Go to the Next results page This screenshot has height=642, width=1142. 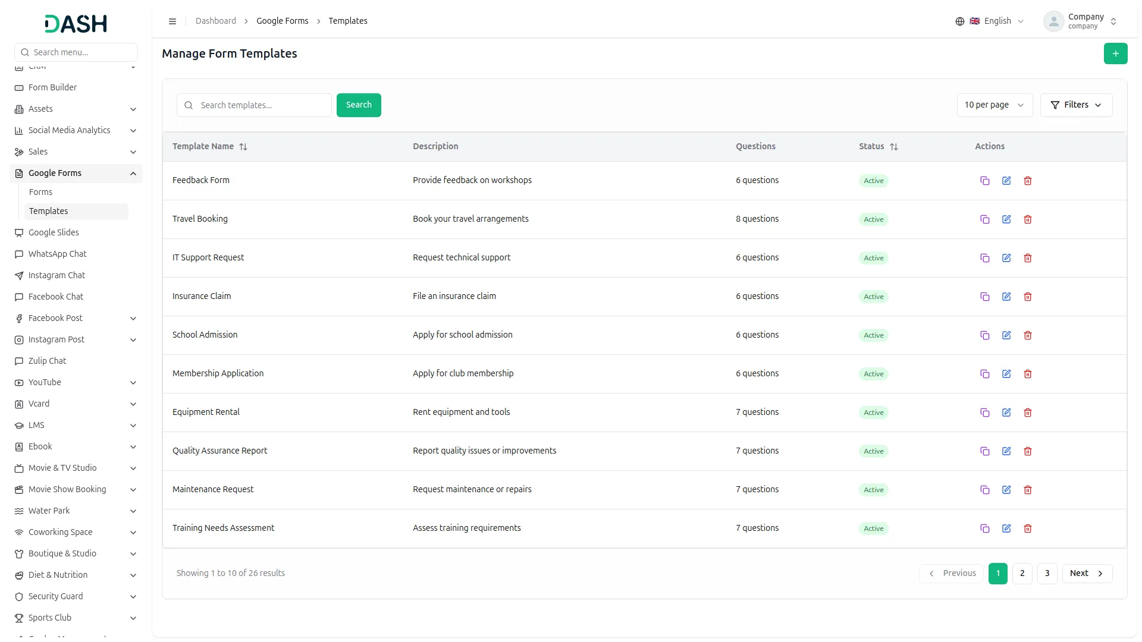coord(1087,574)
